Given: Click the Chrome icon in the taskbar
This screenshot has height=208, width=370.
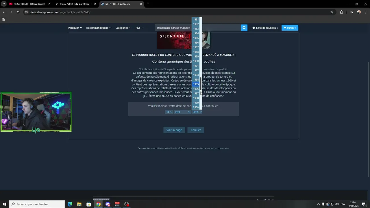Looking at the screenshot, I should (x=98, y=204).
